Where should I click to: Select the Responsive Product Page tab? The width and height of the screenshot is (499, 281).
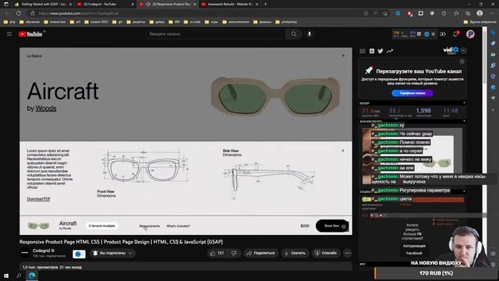point(168,4)
